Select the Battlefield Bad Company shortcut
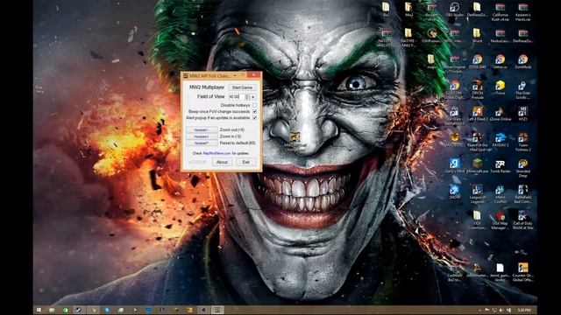Image resolution: width=561 pixels, height=315 pixels. pyautogui.click(x=522, y=194)
